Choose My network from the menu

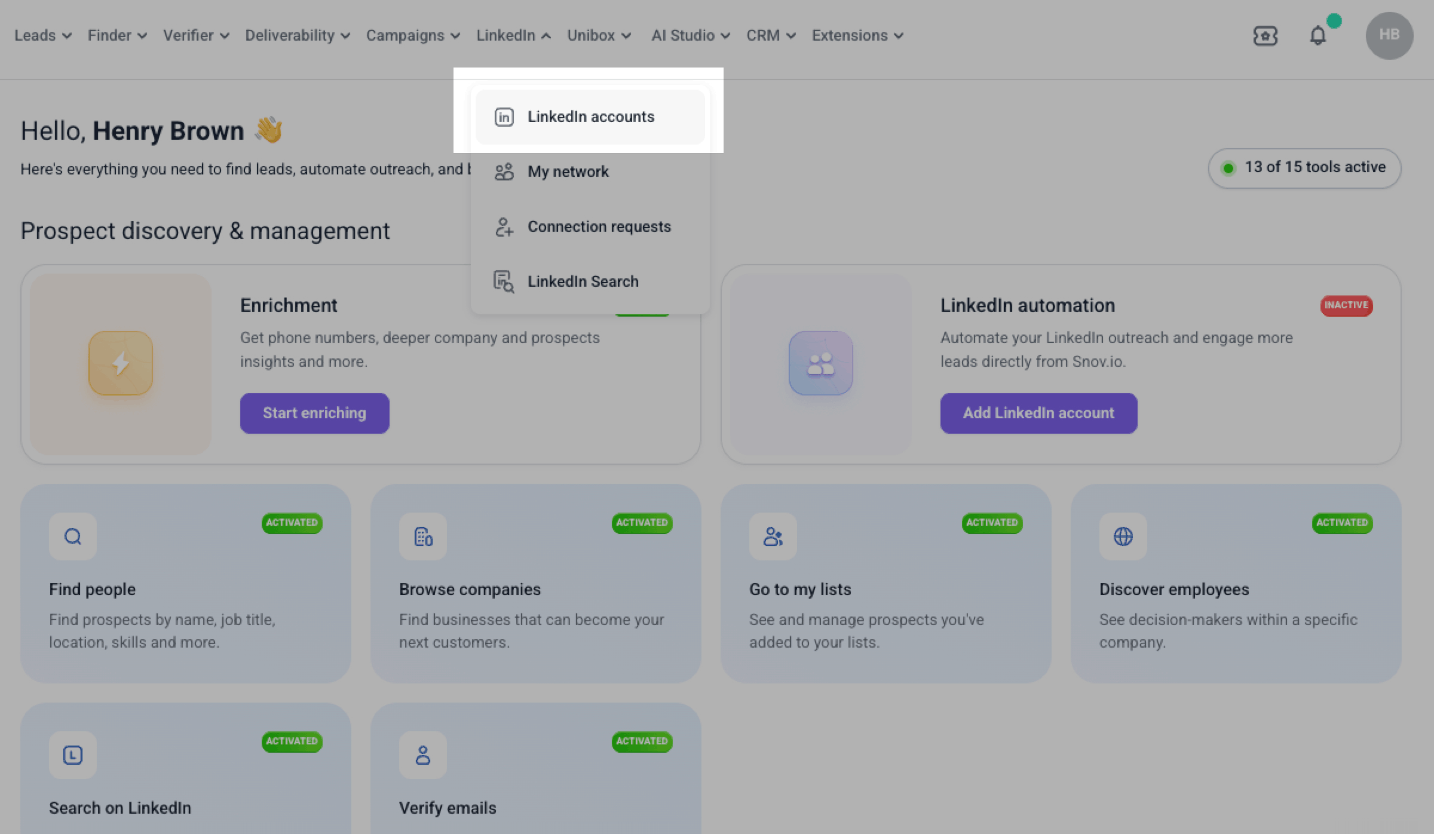tap(590, 171)
